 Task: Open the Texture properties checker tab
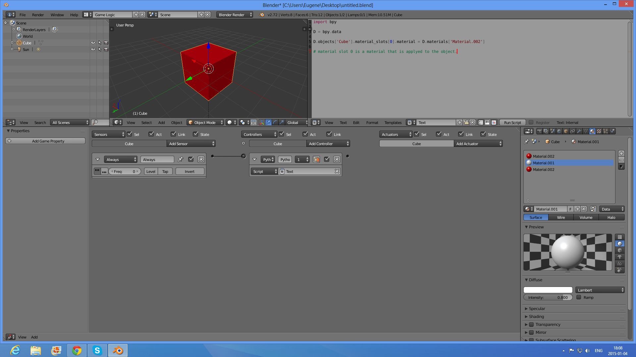pyautogui.click(x=599, y=131)
